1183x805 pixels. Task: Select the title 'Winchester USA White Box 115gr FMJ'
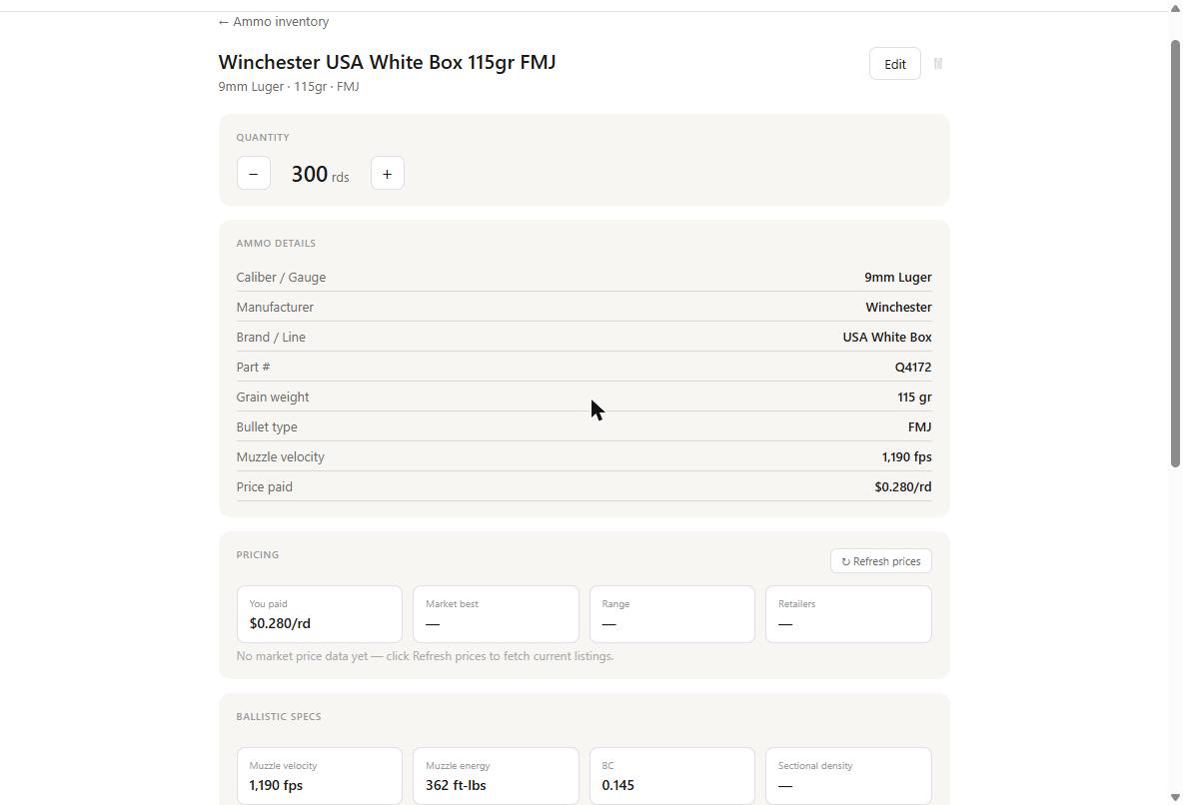387,62
